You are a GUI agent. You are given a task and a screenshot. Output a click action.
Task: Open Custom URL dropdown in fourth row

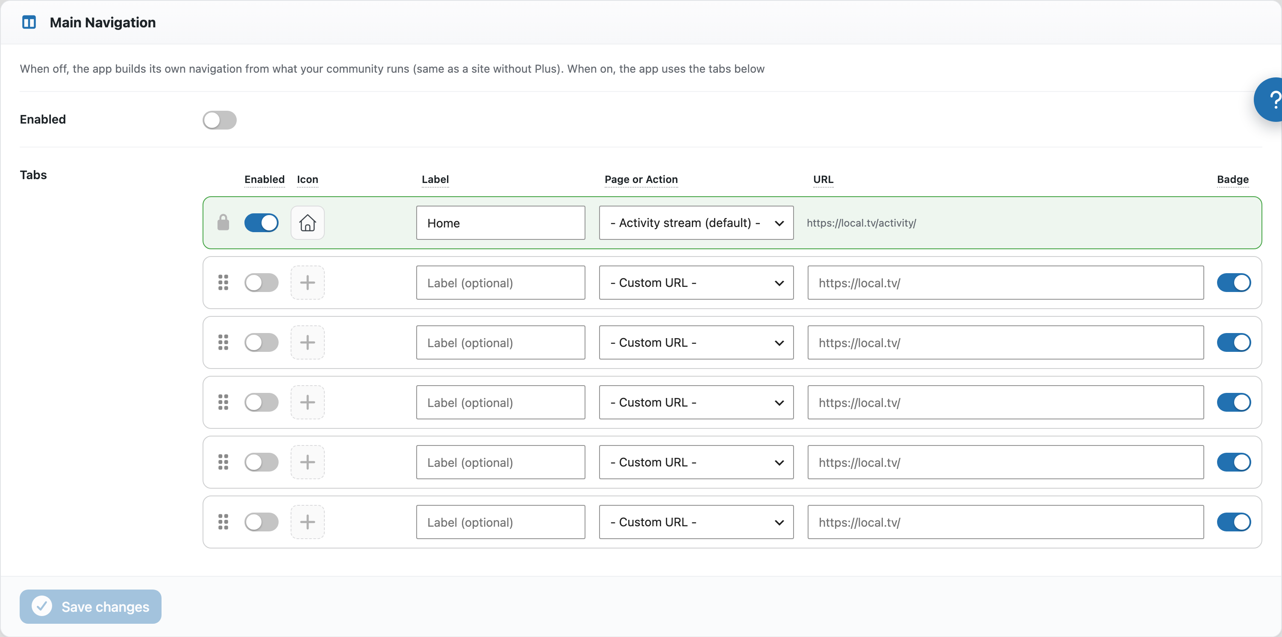[696, 402]
